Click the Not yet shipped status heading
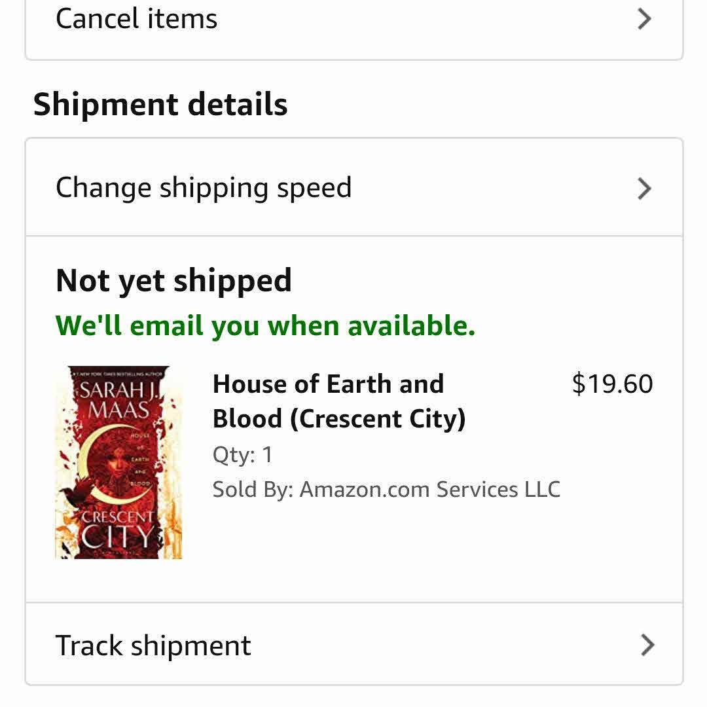 coord(173,281)
